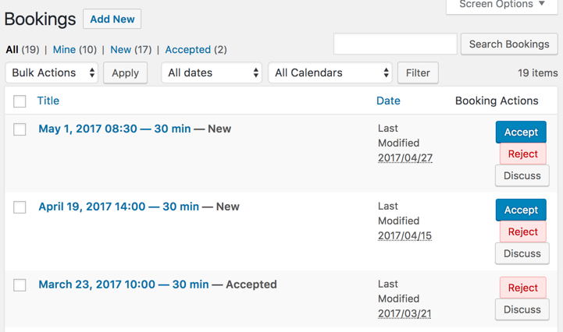
Task: Sort bookings by Title column
Action: [x=48, y=101]
